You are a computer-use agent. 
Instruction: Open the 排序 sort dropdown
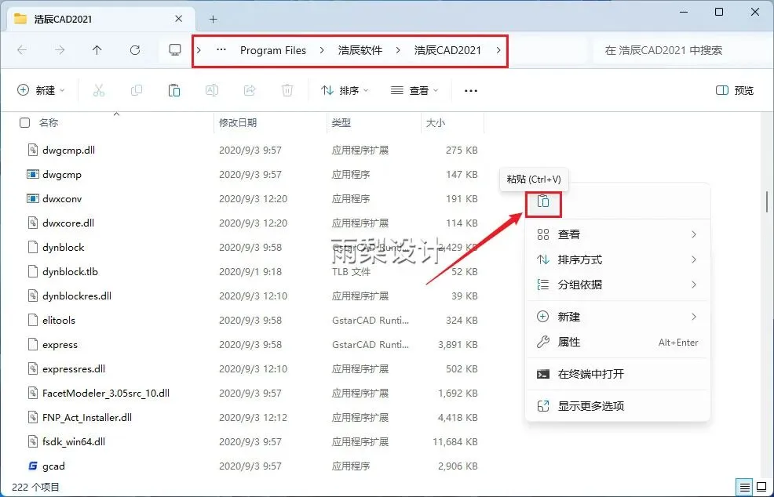345,90
